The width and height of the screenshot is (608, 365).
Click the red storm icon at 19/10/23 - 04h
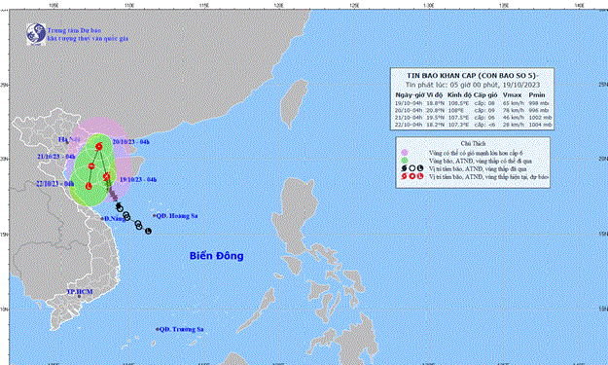107,177
